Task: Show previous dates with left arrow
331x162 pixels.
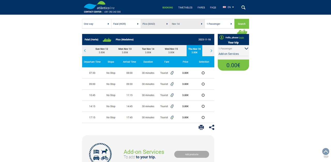Action: tap(85, 51)
